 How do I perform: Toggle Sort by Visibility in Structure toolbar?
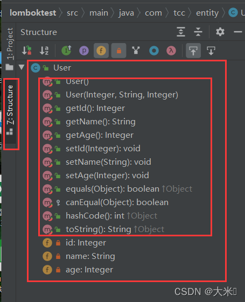click(x=26, y=51)
